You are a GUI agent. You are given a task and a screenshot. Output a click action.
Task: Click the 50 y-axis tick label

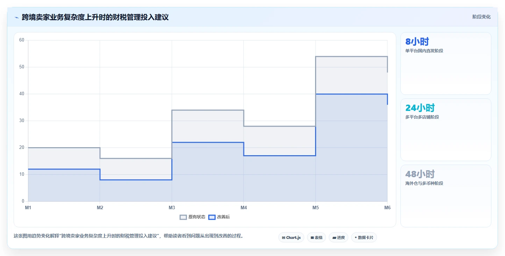pos(22,67)
